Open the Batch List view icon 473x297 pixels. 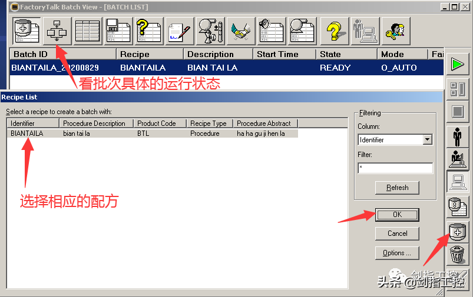(x=27, y=31)
